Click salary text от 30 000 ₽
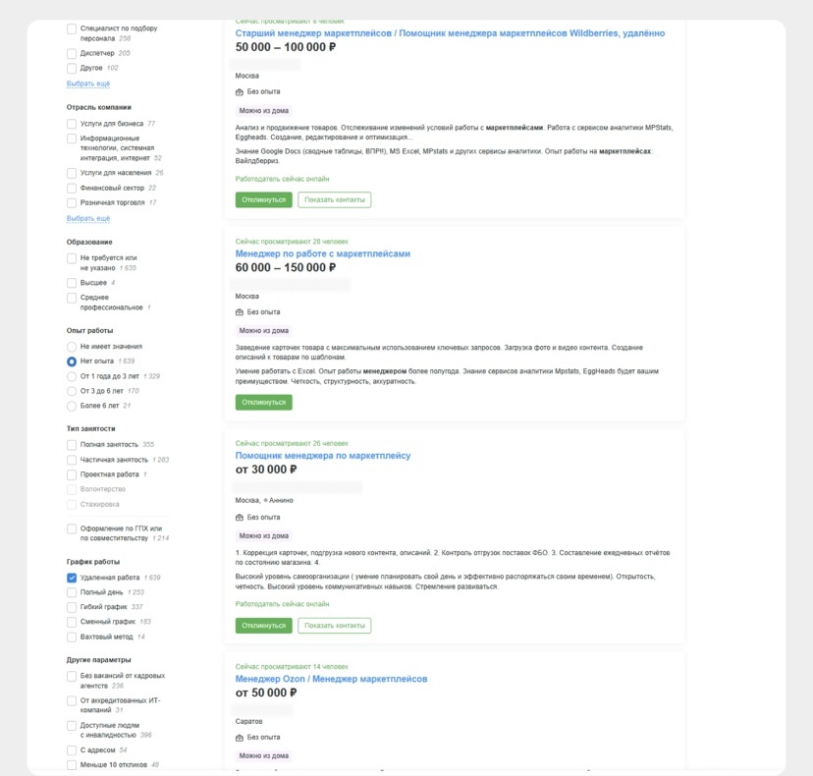Screen dimensions: 813x776 click(266, 470)
